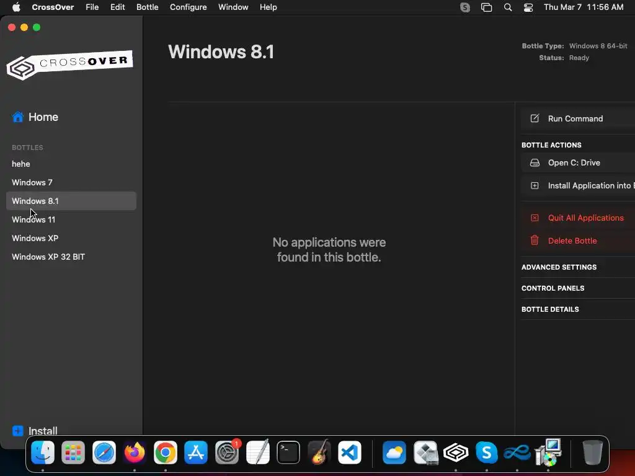Click Install Application into Bottle
The width and height of the screenshot is (635, 476).
578,185
